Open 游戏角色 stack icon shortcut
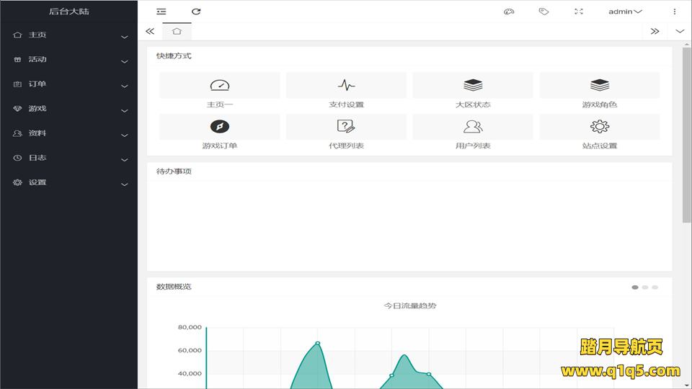The width and height of the screenshot is (692, 389). pos(599,86)
